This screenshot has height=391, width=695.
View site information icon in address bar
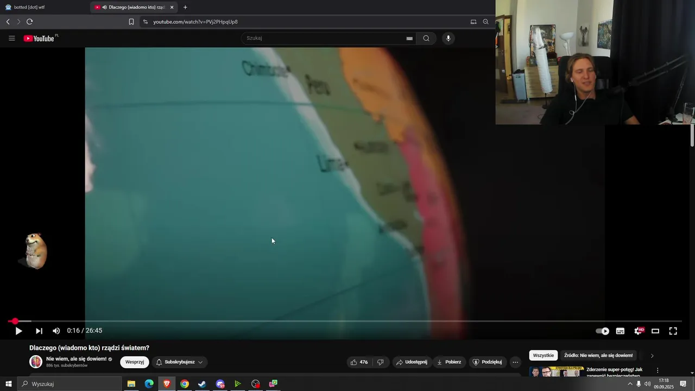click(x=145, y=22)
